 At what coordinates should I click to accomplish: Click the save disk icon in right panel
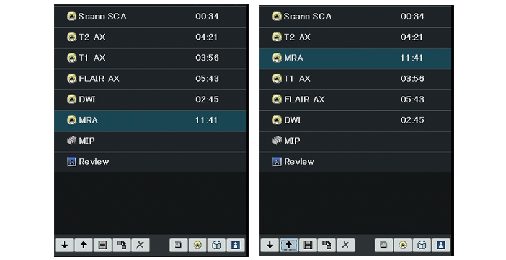[308, 245]
